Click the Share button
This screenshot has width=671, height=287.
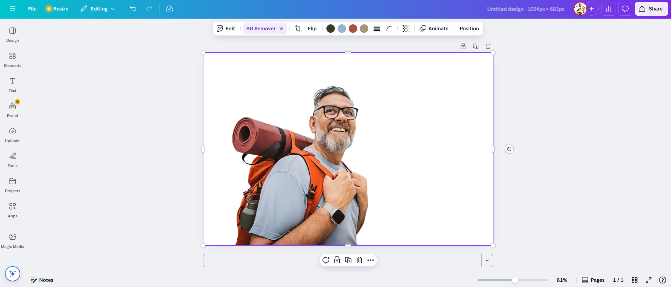tap(651, 9)
